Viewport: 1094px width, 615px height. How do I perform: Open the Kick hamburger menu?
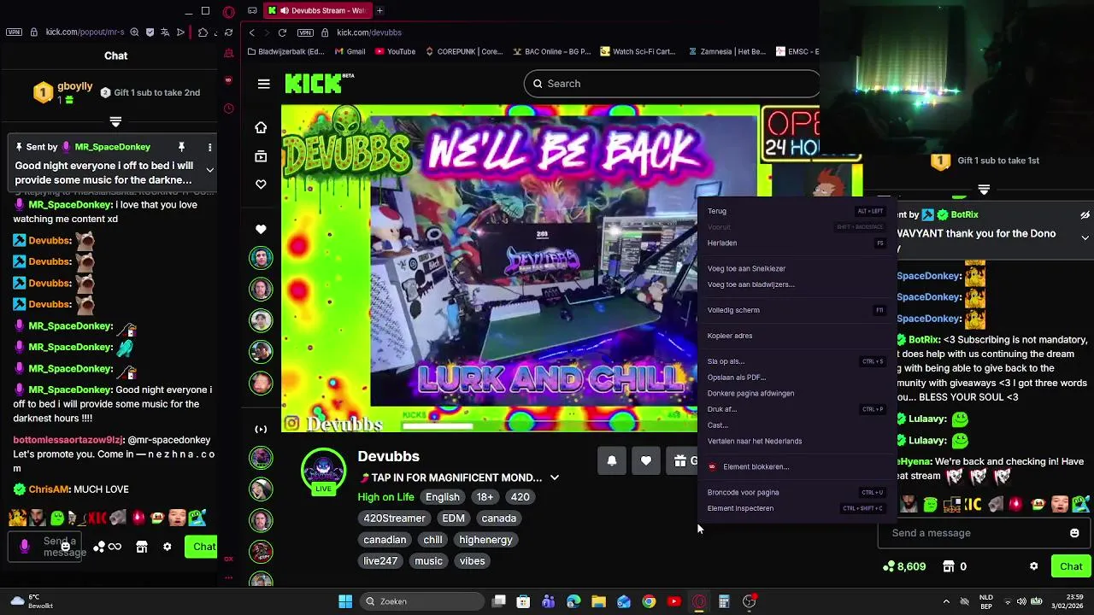click(x=263, y=84)
